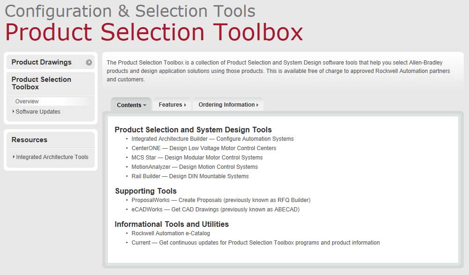469x275 pixels.
Task: Open the Current updates tool link
Action: click(x=255, y=243)
